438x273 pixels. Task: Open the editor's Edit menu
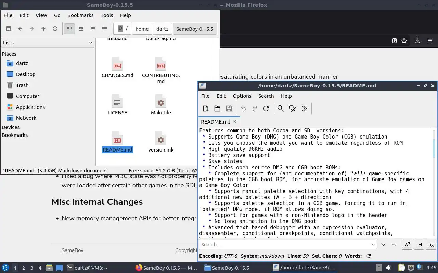click(x=221, y=96)
